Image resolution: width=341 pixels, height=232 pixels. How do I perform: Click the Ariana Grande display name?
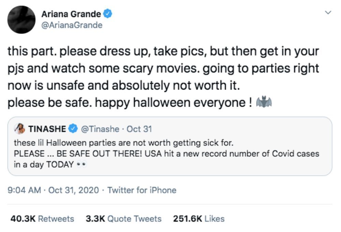(71, 14)
